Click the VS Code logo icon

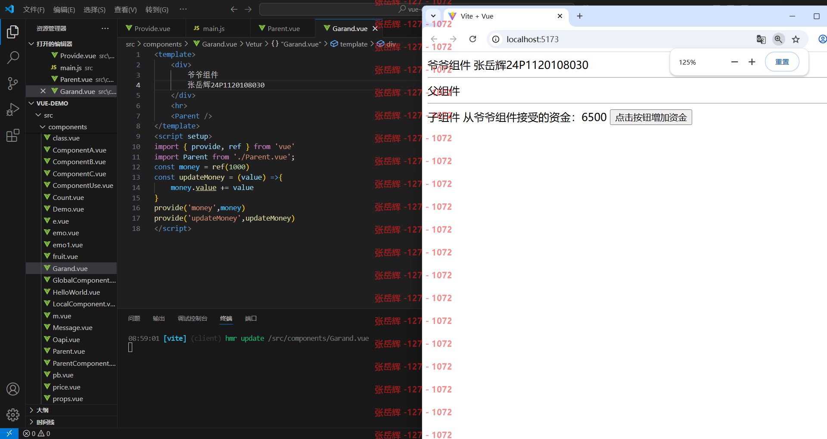click(9, 9)
